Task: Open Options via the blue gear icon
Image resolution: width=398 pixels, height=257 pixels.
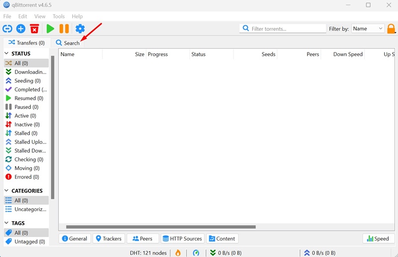Action: click(80, 29)
